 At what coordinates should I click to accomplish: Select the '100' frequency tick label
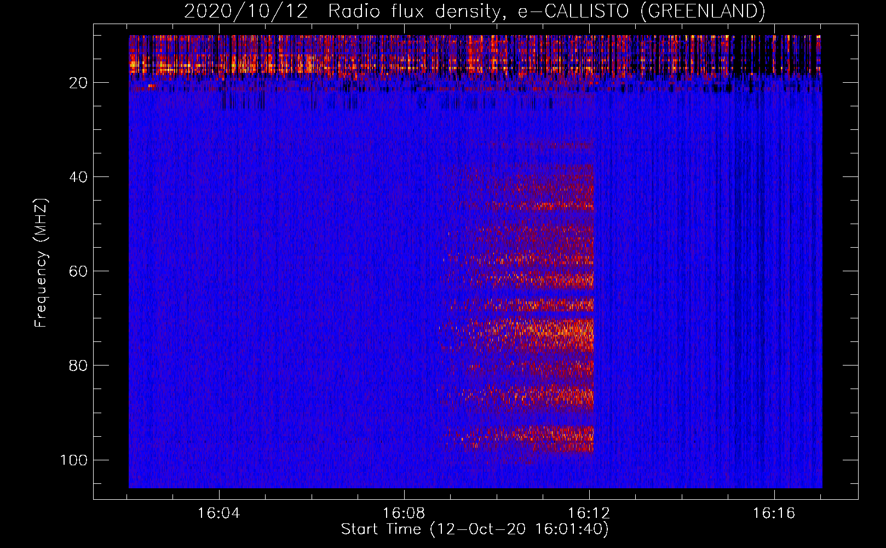coord(74,460)
